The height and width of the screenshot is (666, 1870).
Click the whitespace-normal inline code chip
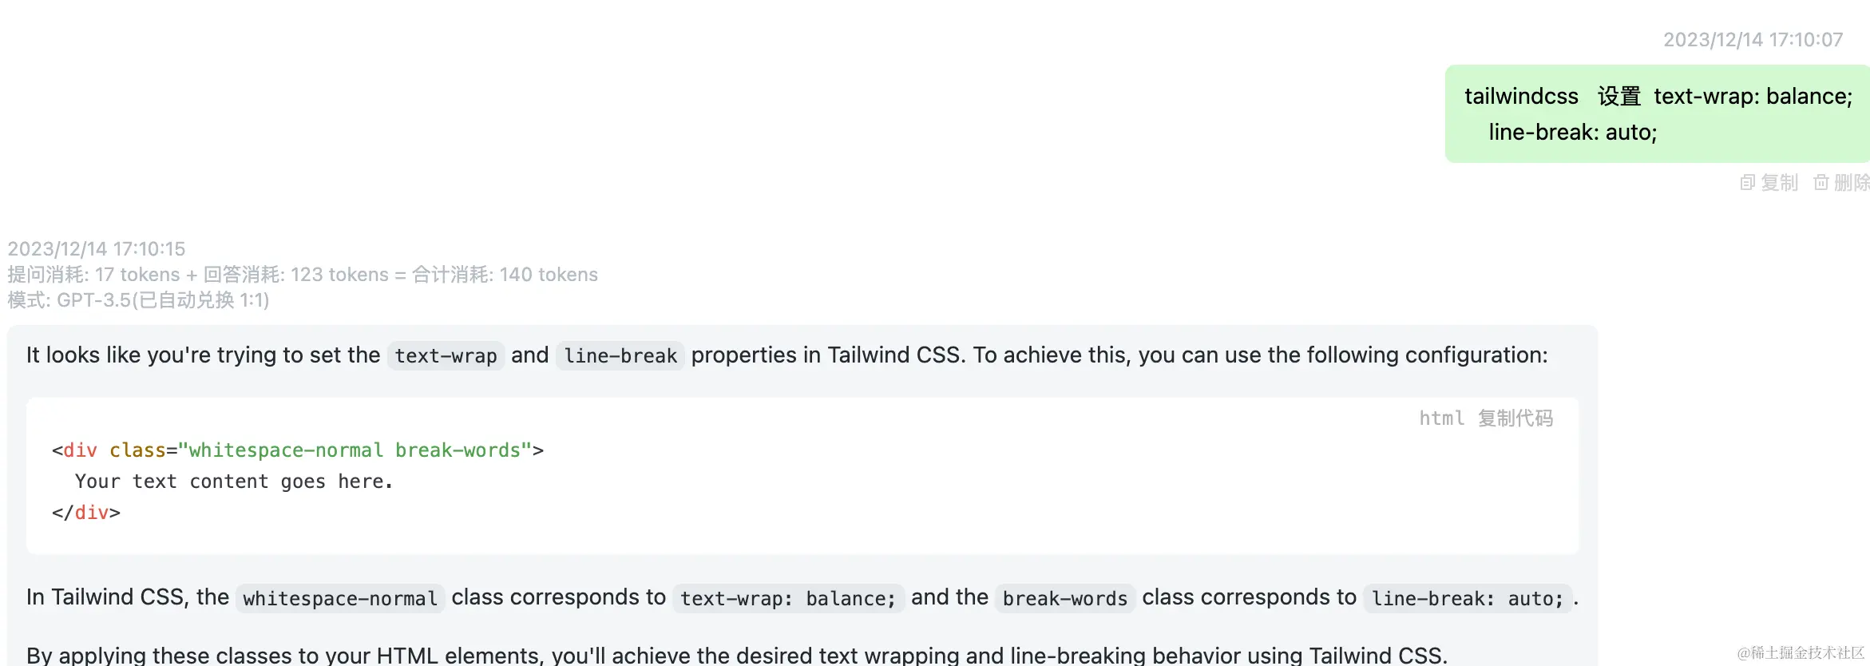[340, 599]
